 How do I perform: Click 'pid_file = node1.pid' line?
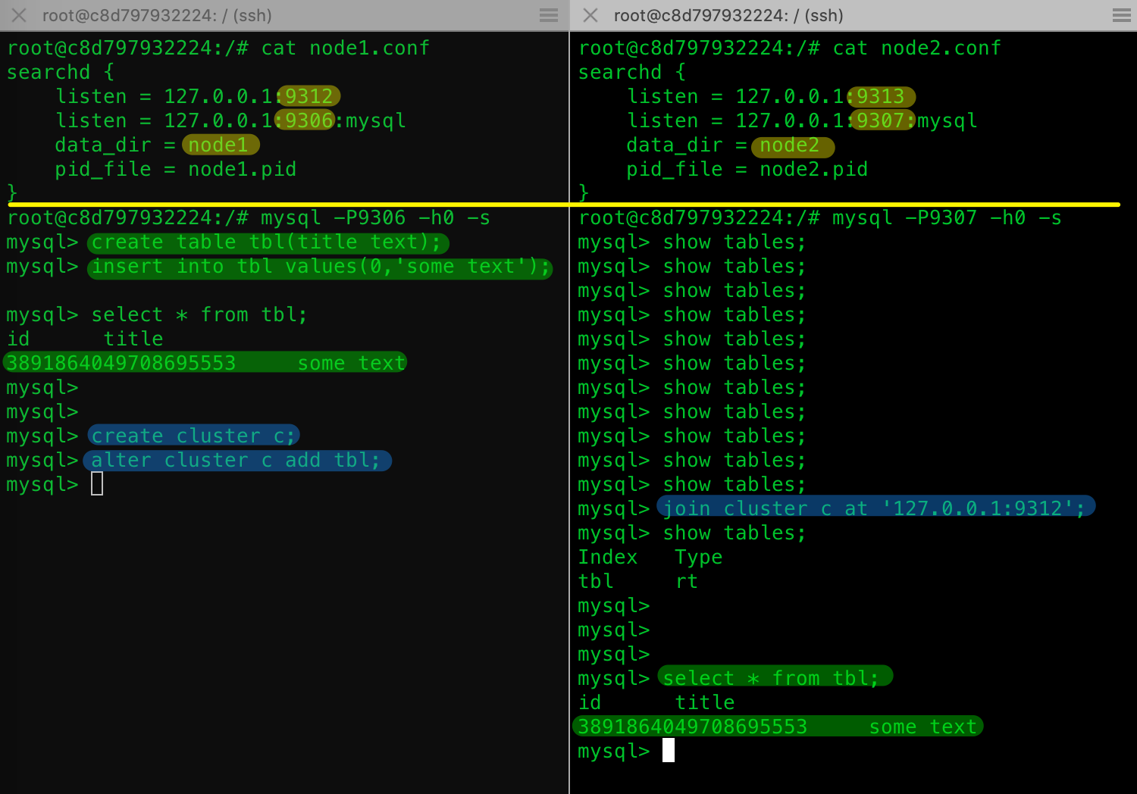coord(176,169)
